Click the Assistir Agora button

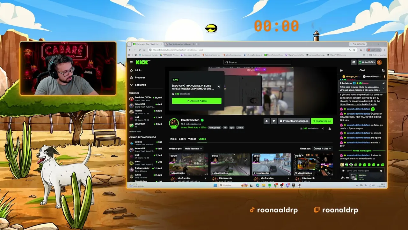(x=197, y=101)
